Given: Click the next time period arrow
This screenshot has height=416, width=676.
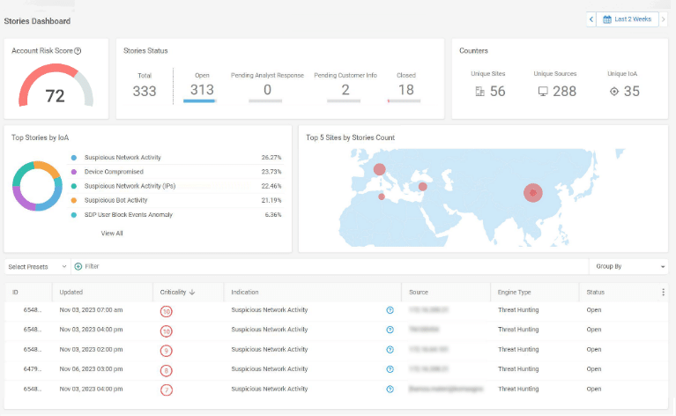Looking at the screenshot, I should [x=664, y=19].
